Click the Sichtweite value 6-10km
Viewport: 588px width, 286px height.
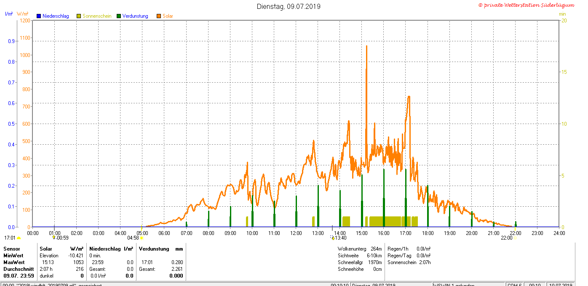point(374,256)
